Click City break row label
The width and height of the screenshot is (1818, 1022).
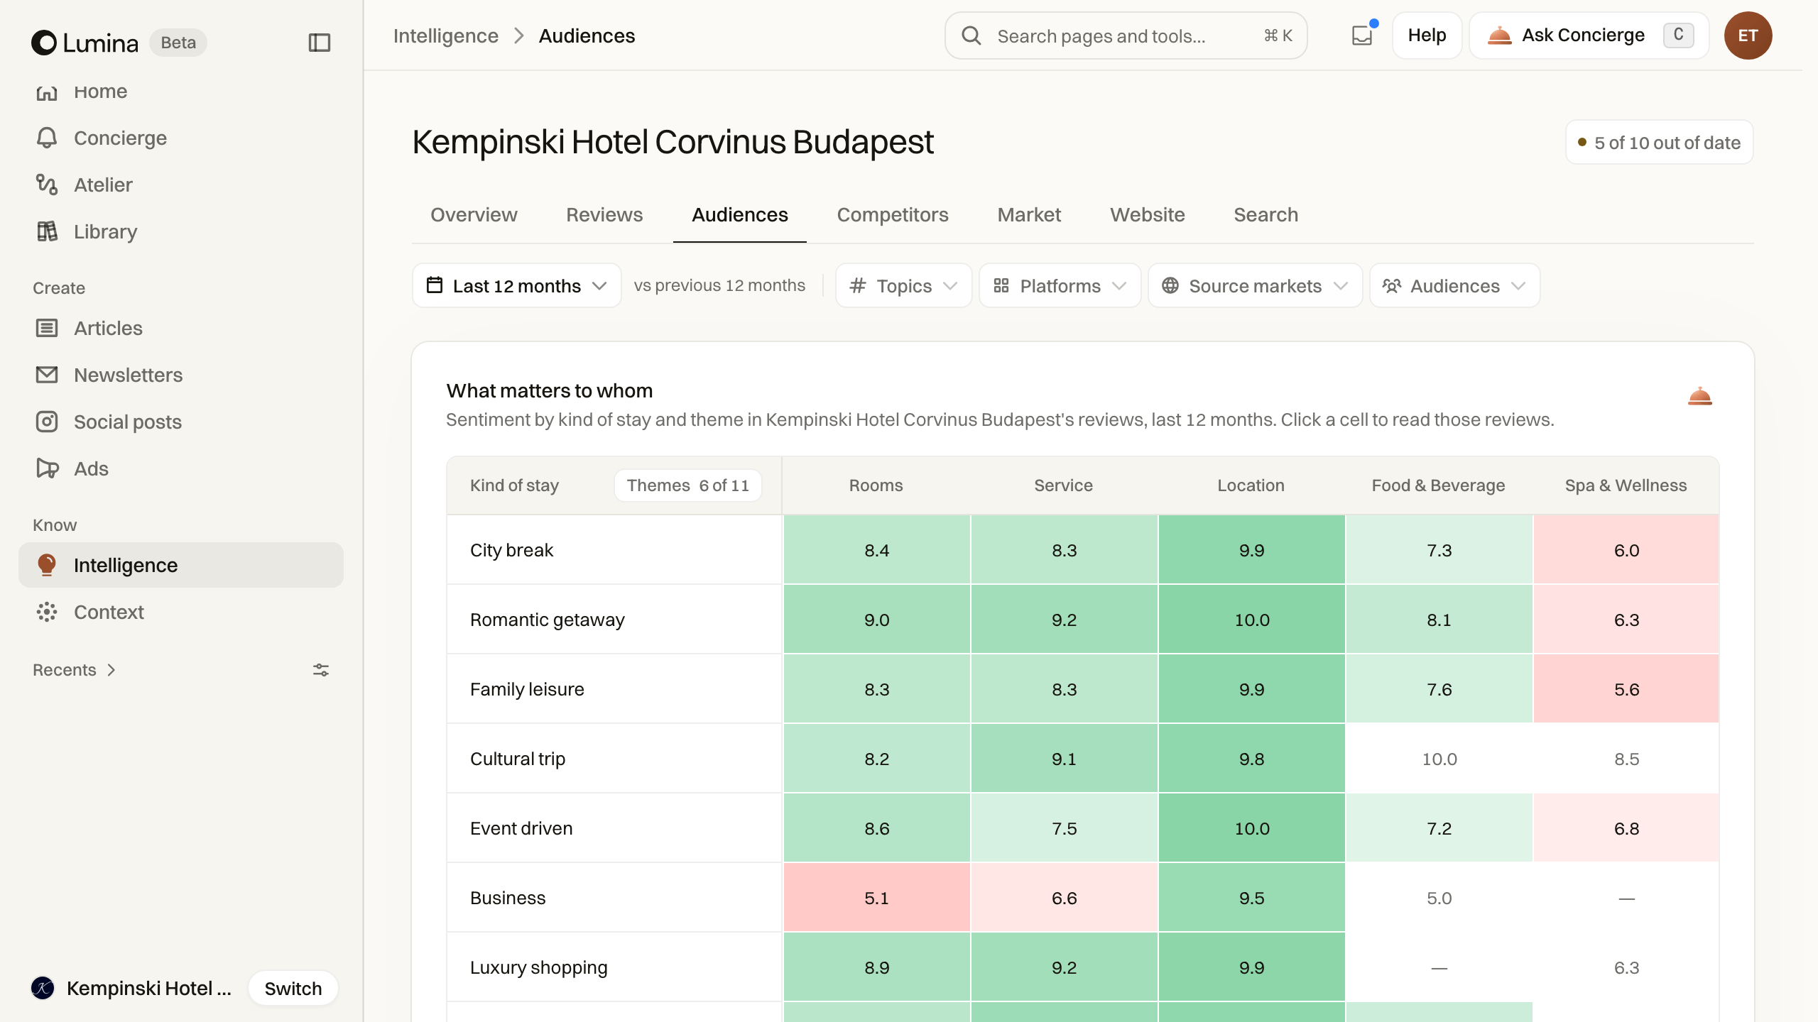coord(511,550)
